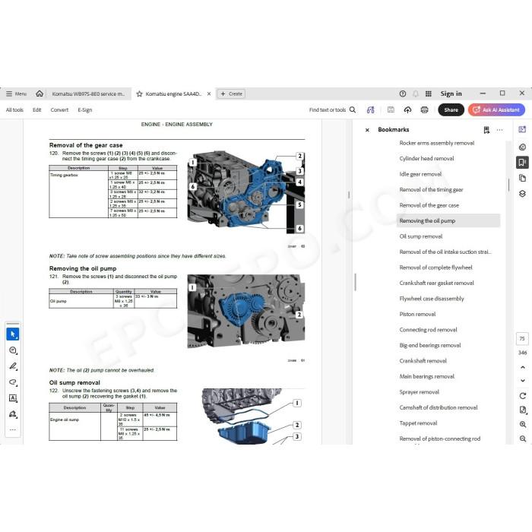Select the Highlight pen tool

pos(13,366)
